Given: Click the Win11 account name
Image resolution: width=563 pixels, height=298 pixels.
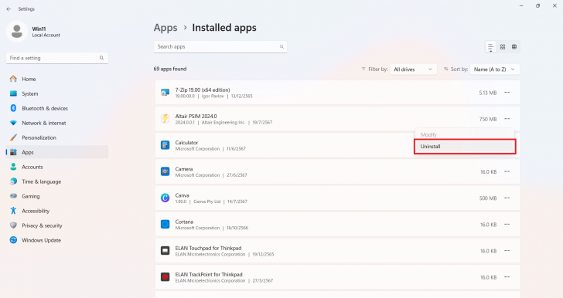Looking at the screenshot, I should point(39,29).
